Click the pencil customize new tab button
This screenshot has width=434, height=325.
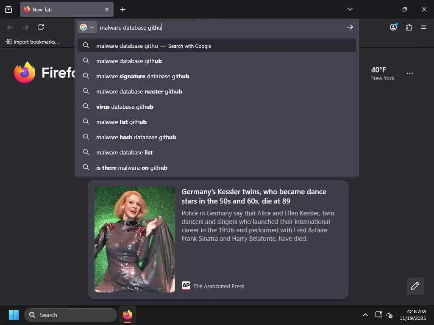pyautogui.click(x=415, y=286)
